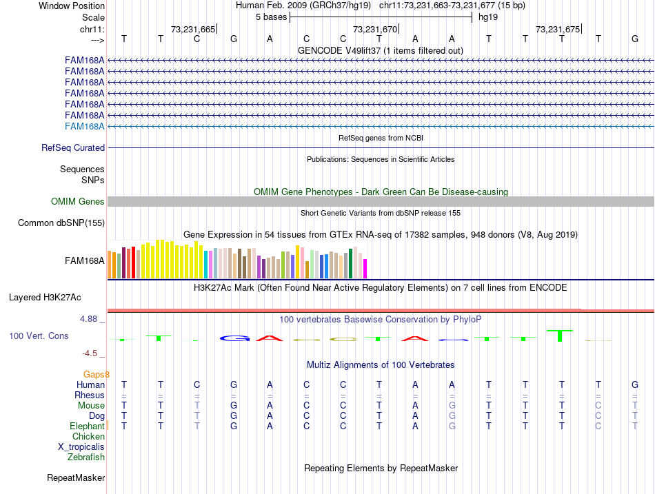
Task: Click the Layered H3K27Ac track label
Action: (x=45, y=298)
